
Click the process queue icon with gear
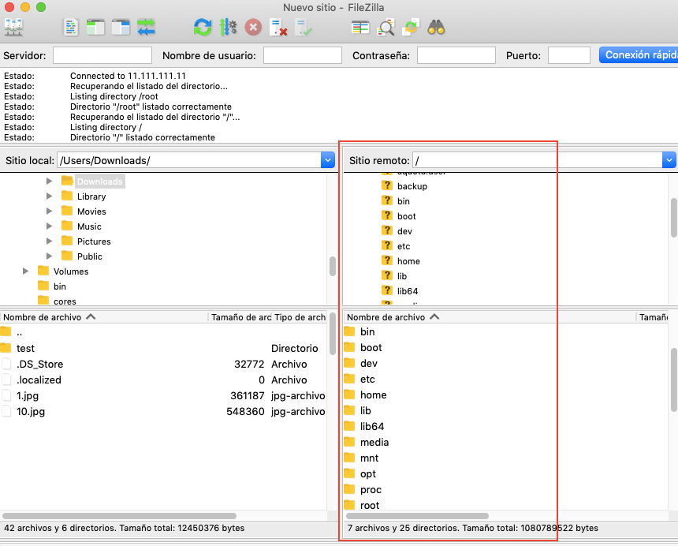click(x=228, y=28)
